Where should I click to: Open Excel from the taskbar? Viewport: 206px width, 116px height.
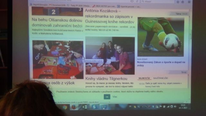84,107
